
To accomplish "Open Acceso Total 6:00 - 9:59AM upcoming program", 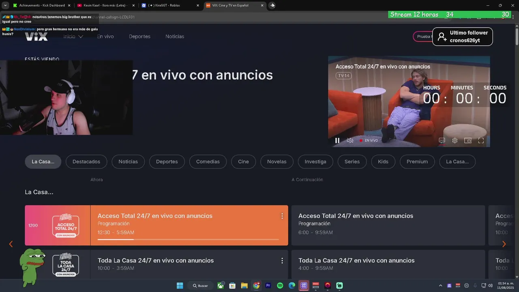I will click(388, 225).
